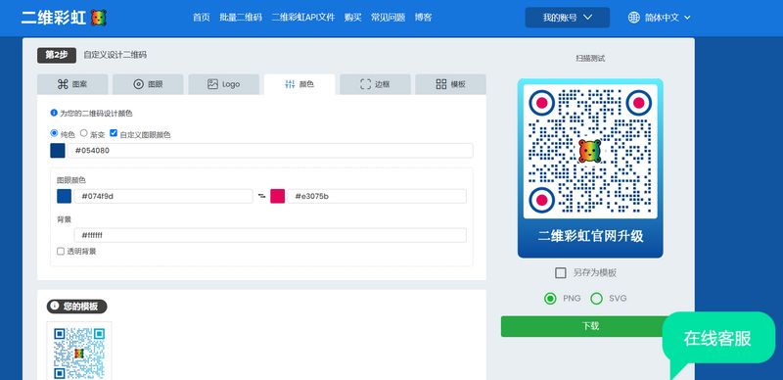Click the template tab grid icon
The width and height of the screenshot is (783, 380).
tap(441, 84)
